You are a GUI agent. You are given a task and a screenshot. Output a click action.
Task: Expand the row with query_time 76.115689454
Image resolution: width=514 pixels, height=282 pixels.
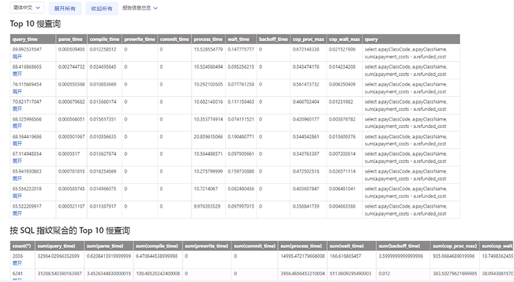coord(17,92)
